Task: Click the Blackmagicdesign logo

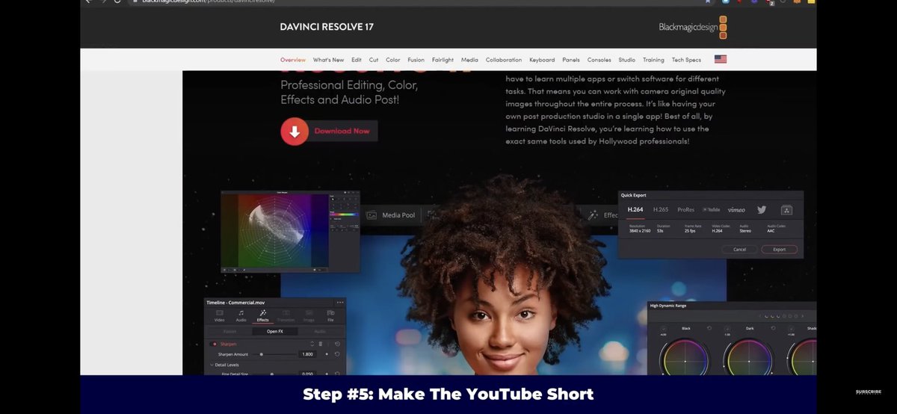Action: 693,27
